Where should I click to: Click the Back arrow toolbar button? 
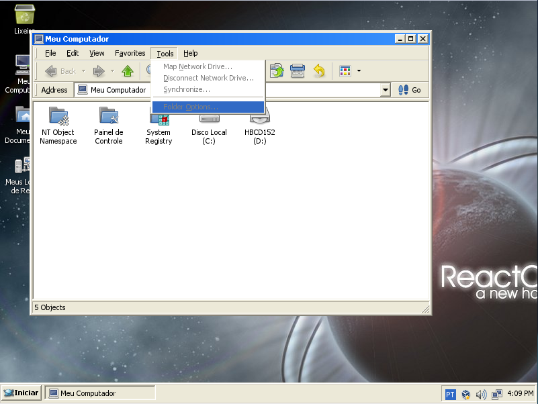[60, 71]
